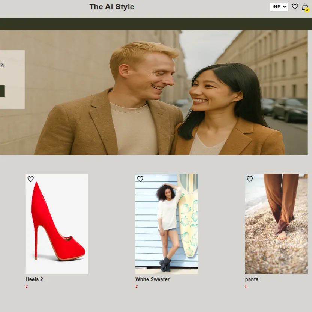
Task: Open the shopping bag cart icon
Action: (304, 7)
